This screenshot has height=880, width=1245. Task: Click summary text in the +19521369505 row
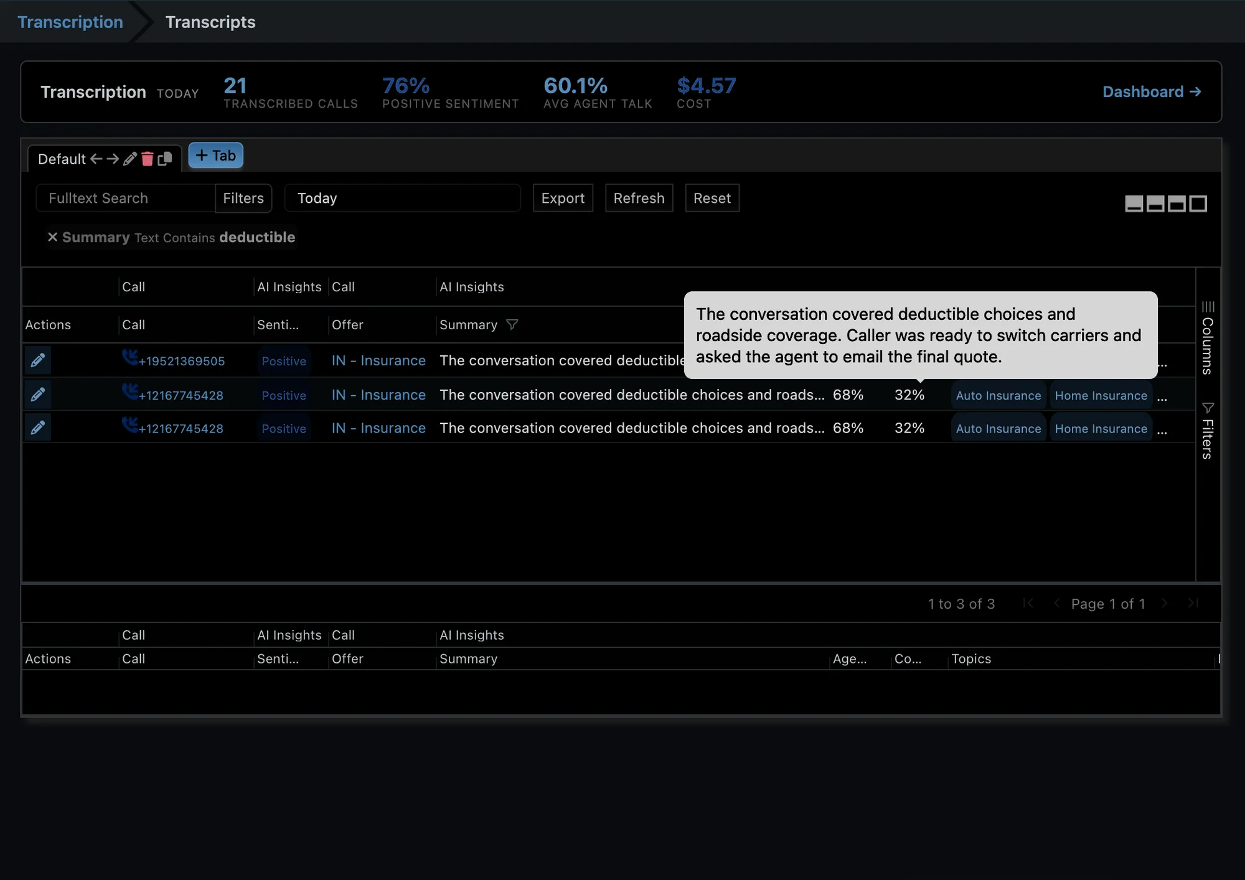pos(561,360)
